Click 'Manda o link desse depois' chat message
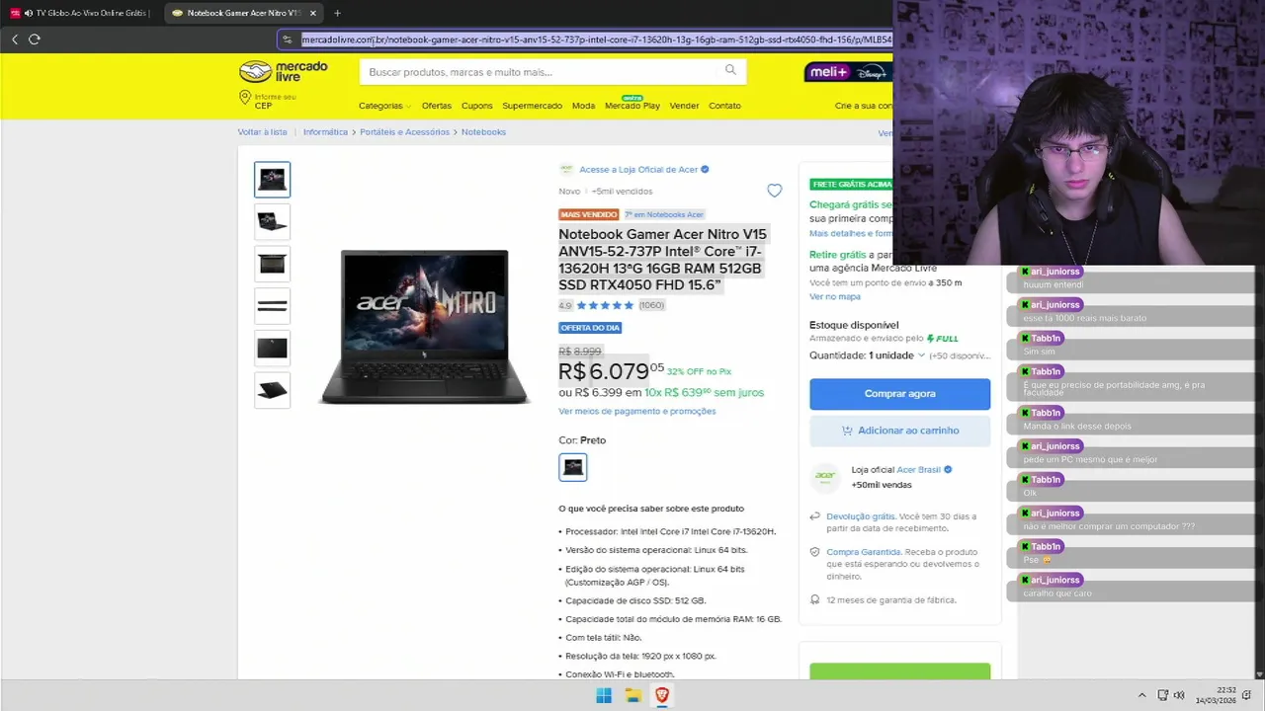The image size is (1265, 711). point(1077,426)
